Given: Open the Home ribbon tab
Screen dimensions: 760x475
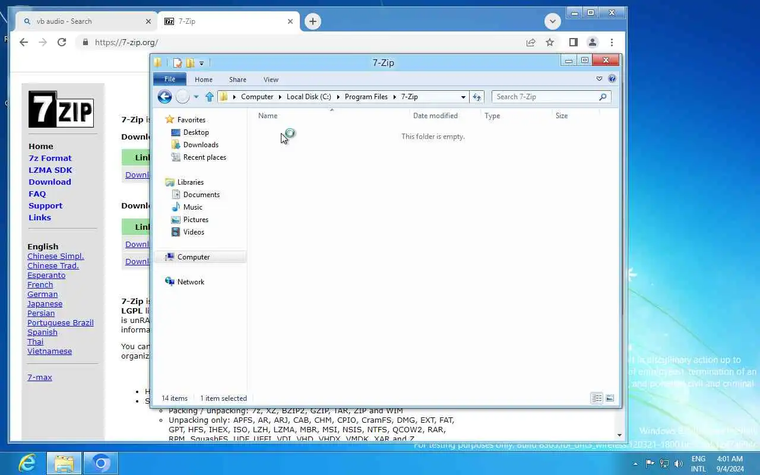Looking at the screenshot, I should 204,80.
